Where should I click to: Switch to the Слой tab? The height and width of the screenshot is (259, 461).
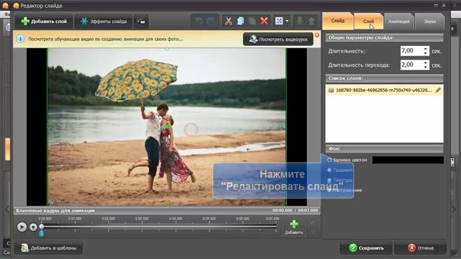coord(368,21)
